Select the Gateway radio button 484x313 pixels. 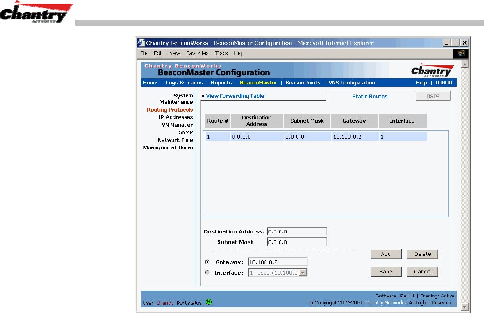point(207,262)
